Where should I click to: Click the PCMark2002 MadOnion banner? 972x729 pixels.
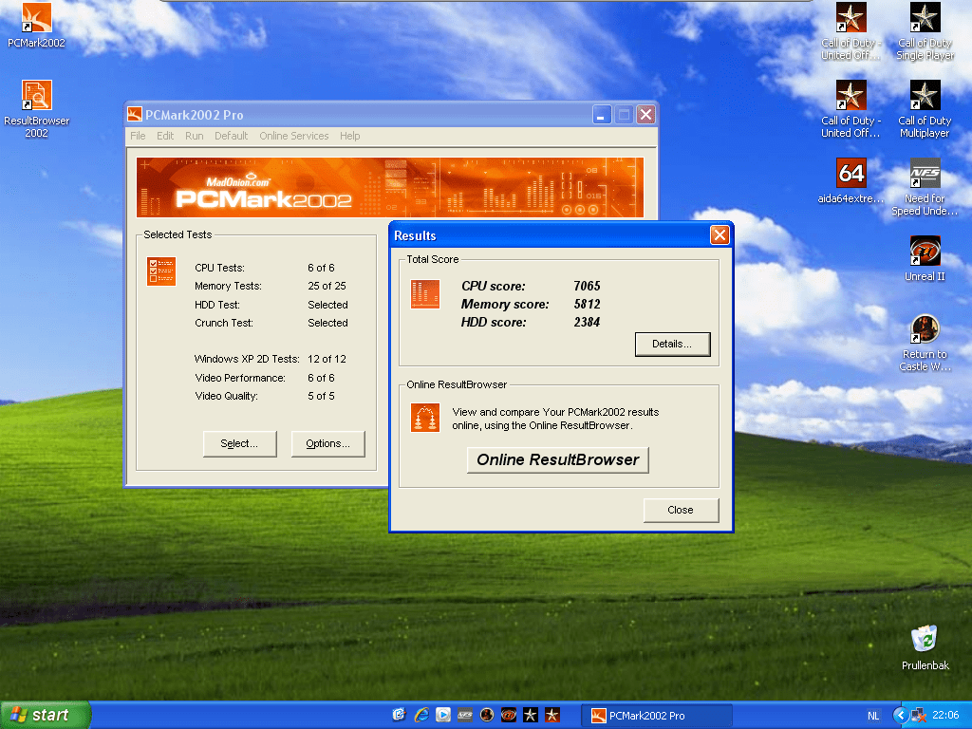pyautogui.click(x=390, y=187)
